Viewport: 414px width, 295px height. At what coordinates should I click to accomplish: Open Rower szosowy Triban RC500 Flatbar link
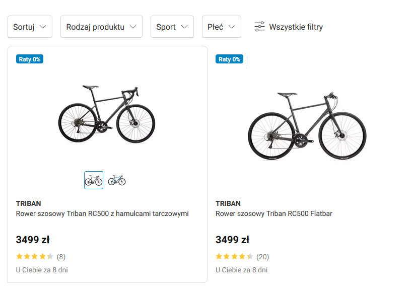pyautogui.click(x=274, y=213)
